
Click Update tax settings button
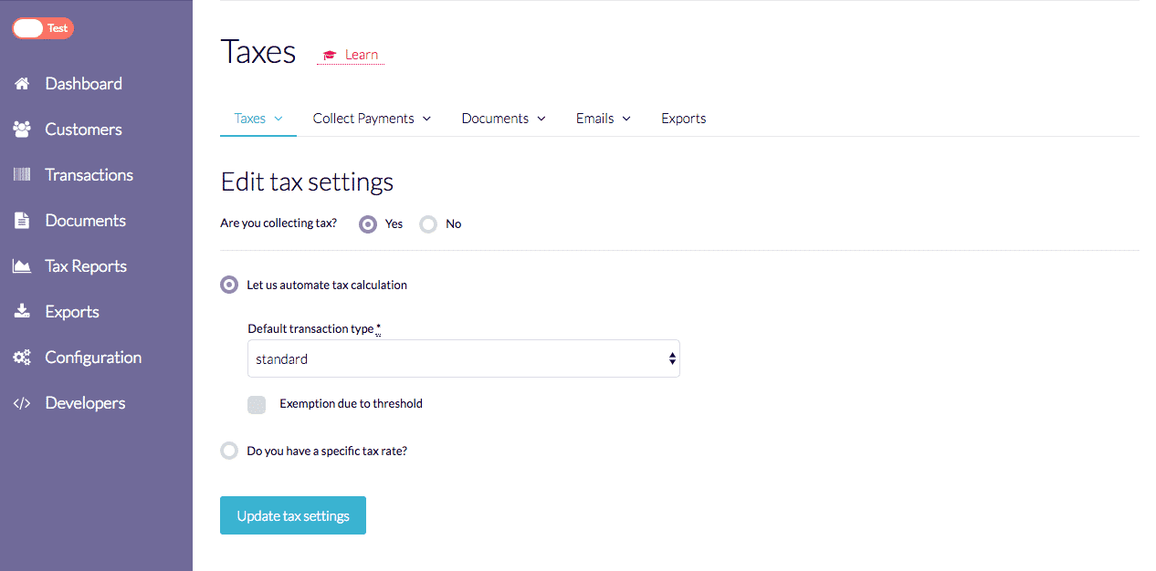pyautogui.click(x=292, y=516)
